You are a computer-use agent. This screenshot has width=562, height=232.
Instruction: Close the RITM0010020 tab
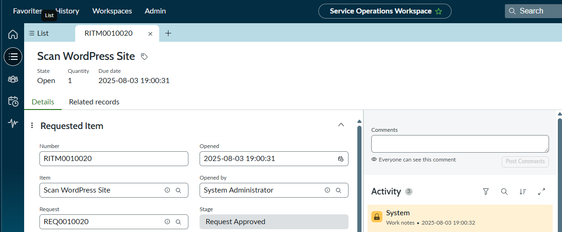150,34
